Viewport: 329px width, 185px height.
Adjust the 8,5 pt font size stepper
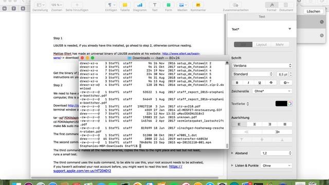tap(290, 74)
